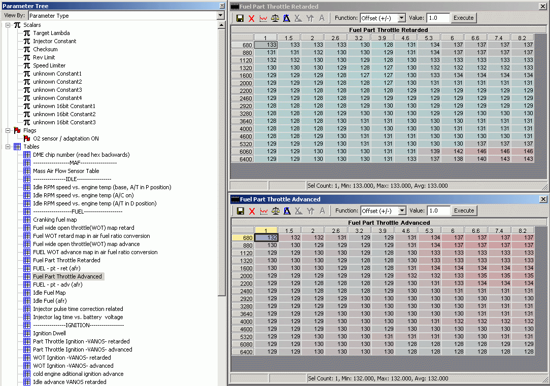Select the 6400 row header in the Advanced table
The image size is (550, 386).
(x=243, y=352)
